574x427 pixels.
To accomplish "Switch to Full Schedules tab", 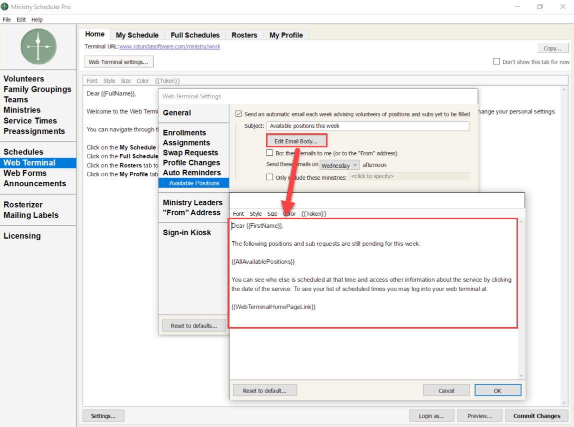I will [x=195, y=35].
